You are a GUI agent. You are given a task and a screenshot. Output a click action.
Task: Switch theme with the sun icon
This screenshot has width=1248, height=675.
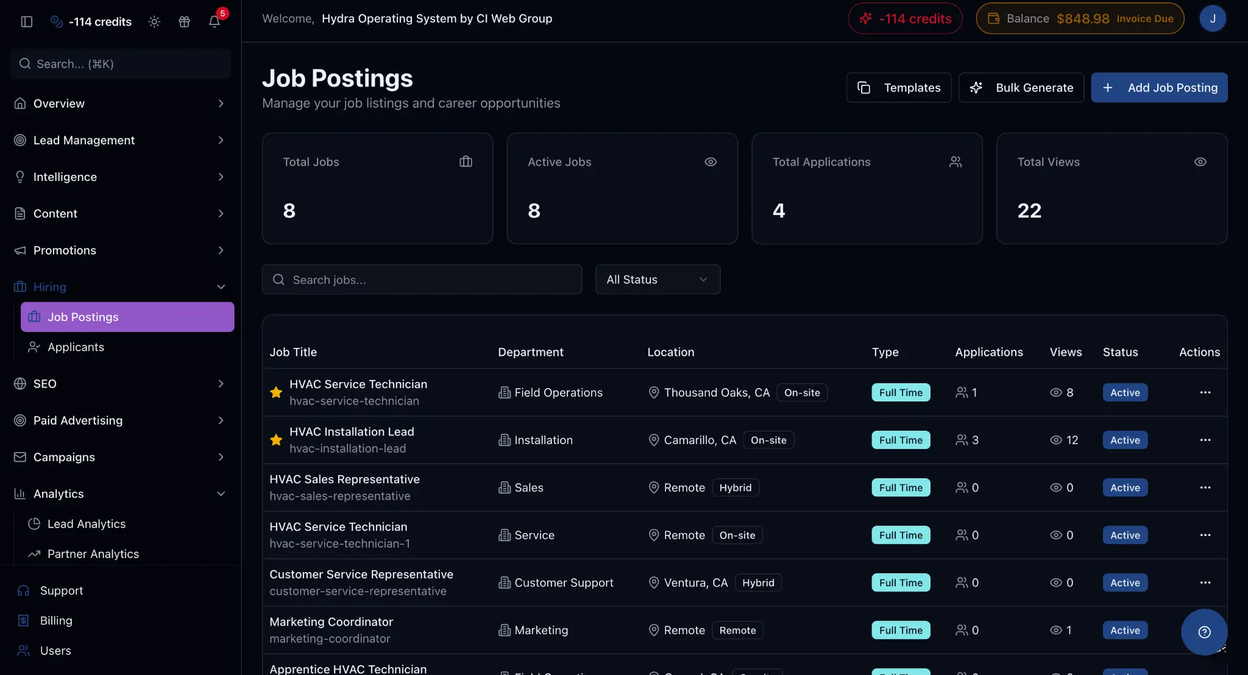[154, 22]
